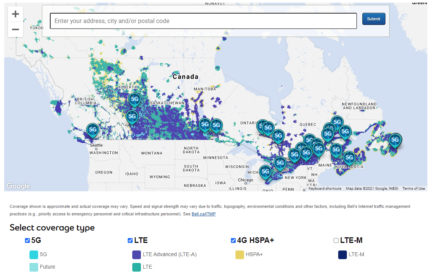430x275 pixels.
Task: Open the southern Alberta 5G marker near Saskatchewan
Action: pos(132,117)
